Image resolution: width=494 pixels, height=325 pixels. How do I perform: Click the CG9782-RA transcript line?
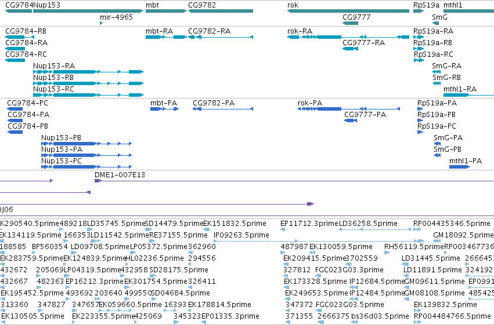click(x=221, y=37)
